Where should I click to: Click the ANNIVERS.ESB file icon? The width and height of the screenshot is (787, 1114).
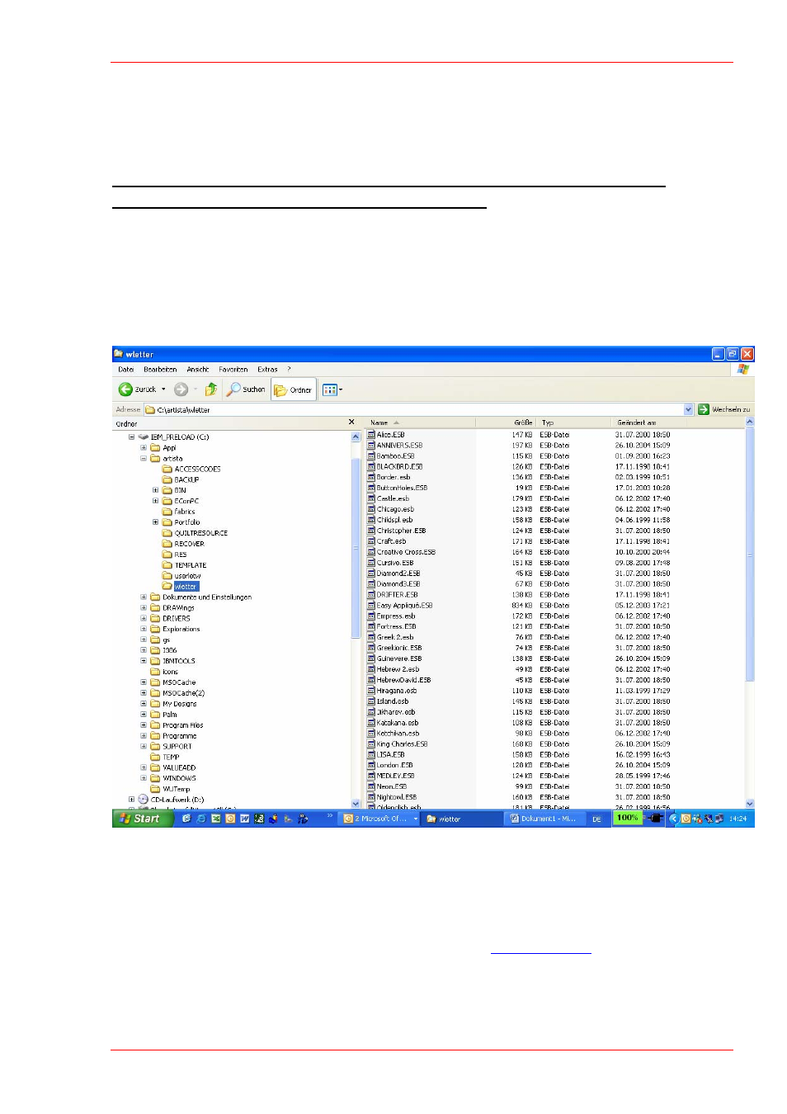click(371, 446)
